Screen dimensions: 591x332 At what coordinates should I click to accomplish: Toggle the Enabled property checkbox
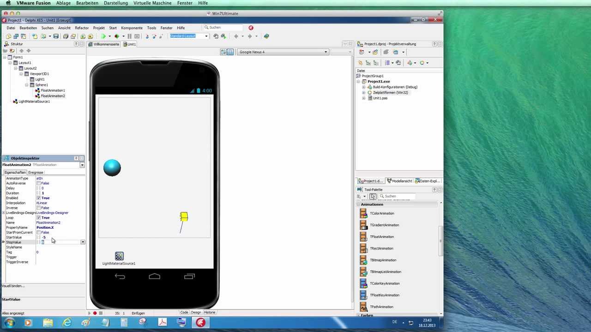pos(38,198)
